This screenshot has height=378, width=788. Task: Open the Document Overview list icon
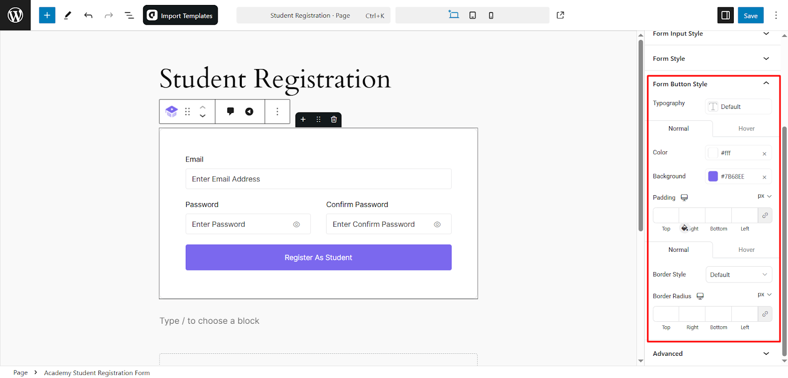tap(129, 15)
